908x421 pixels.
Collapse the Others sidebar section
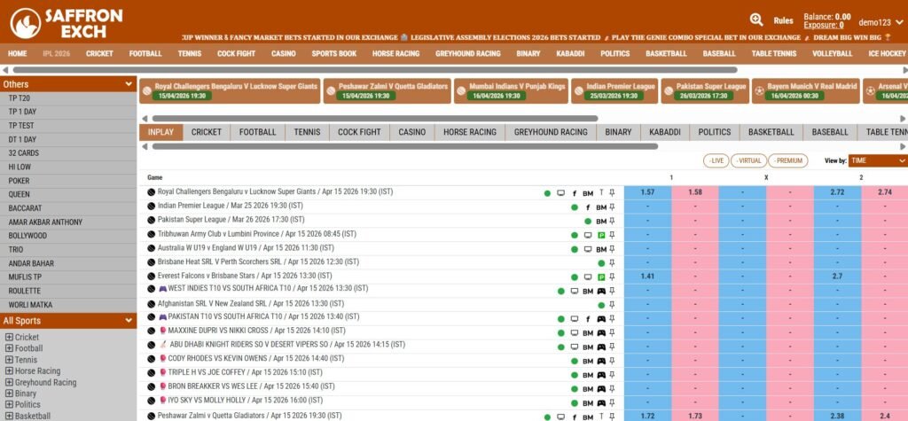pyautogui.click(x=129, y=84)
